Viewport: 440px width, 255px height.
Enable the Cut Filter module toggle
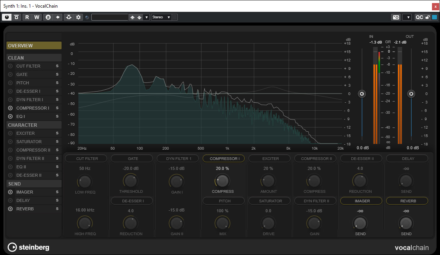[x=10, y=66]
